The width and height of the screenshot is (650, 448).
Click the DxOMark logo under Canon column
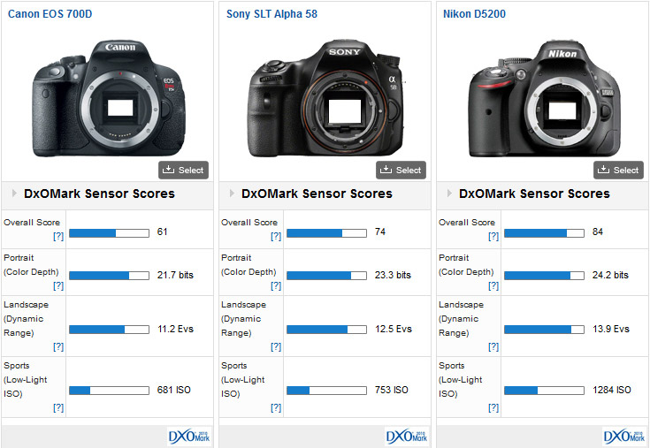tap(189, 437)
